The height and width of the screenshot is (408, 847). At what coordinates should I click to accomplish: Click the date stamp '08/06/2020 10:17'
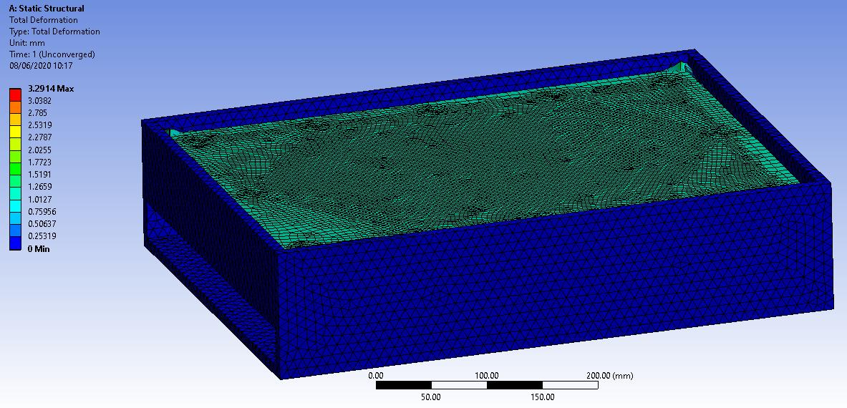[41, 65]
